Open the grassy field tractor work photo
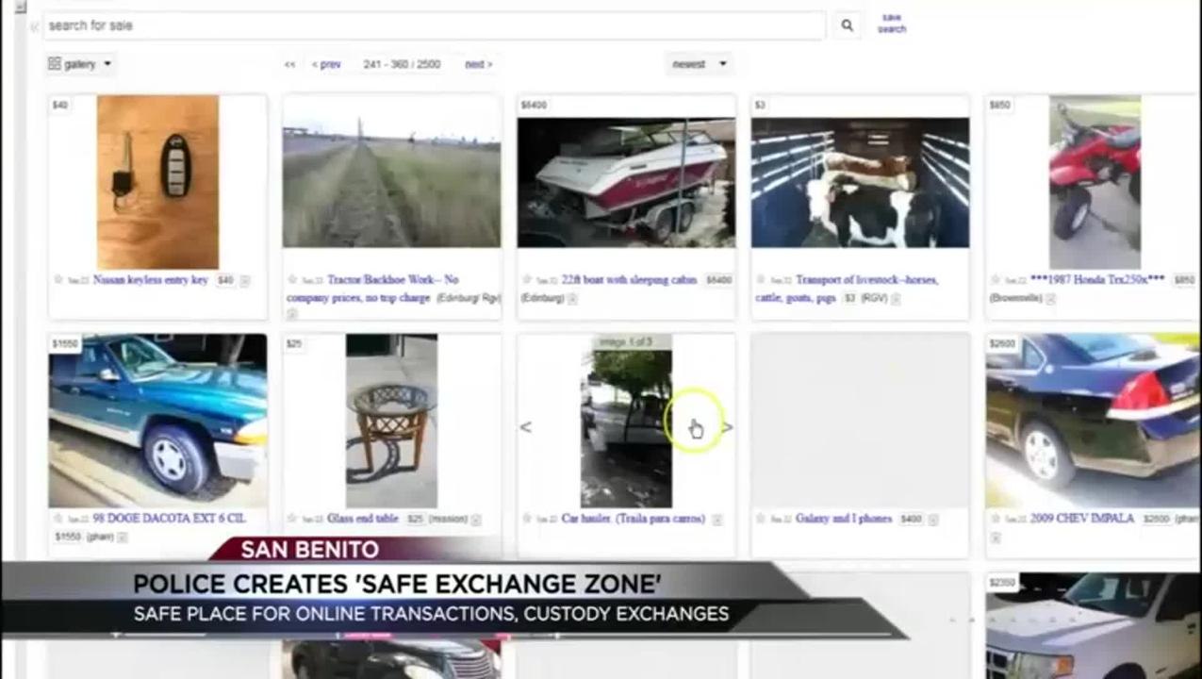1202x679 pixels. pyautogui.click(x=391, y=182)
